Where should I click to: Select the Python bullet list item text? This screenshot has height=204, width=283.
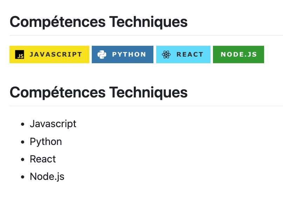(x=46, y=141)
